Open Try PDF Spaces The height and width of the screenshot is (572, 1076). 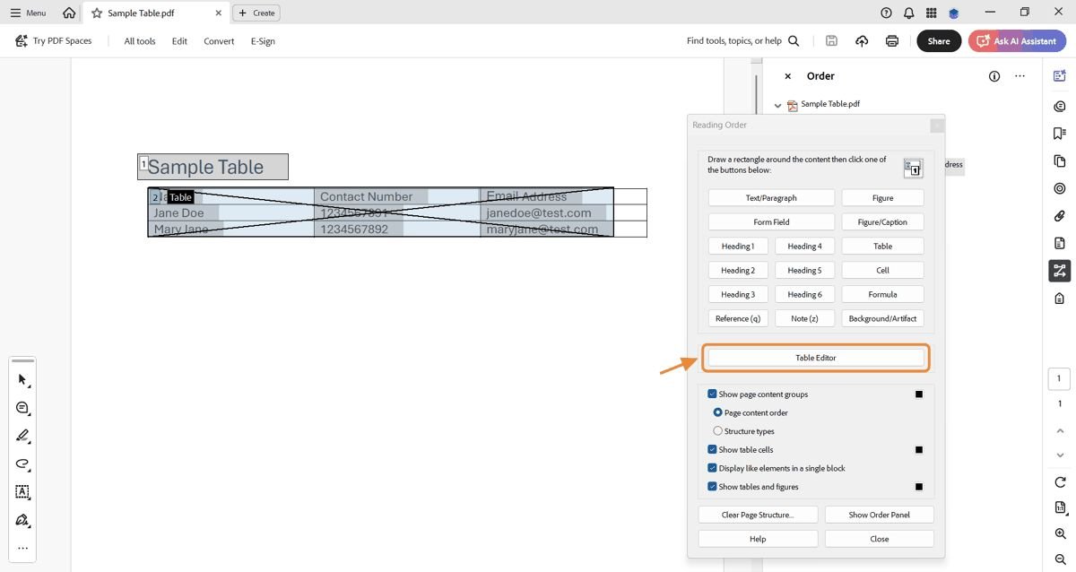point(54,41)
